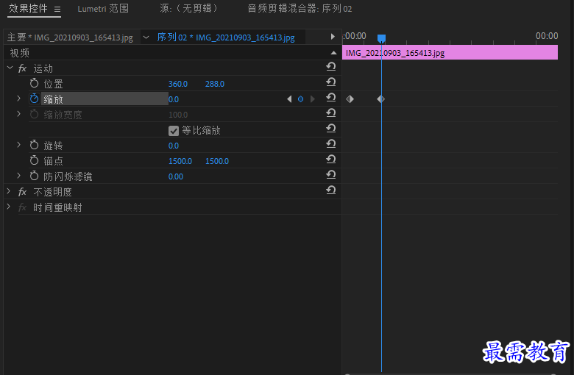574x375 pixels.
Task: Toggle animation stopwatch for 锚点
Action: pos(34,160)
